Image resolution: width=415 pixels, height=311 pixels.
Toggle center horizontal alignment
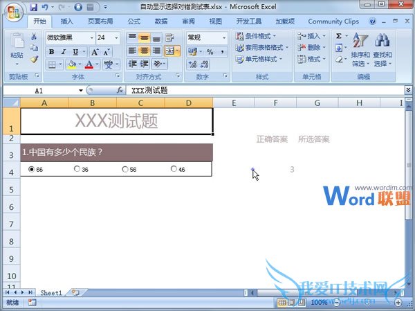[145, 51]
